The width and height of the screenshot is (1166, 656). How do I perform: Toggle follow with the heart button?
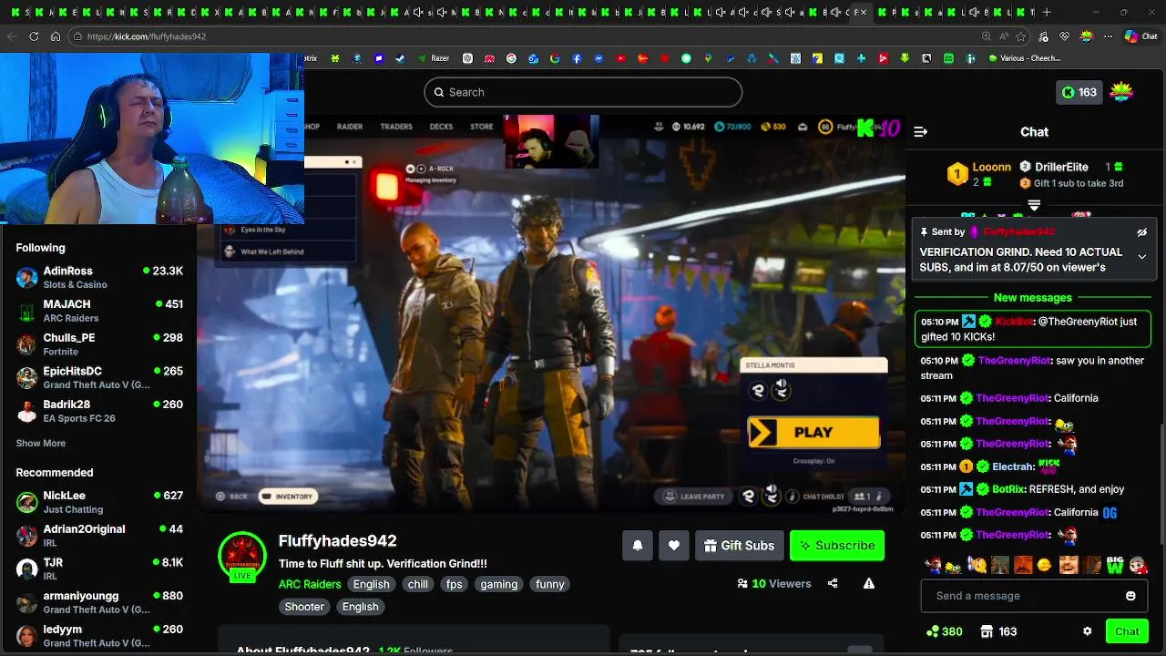point(674,546)
